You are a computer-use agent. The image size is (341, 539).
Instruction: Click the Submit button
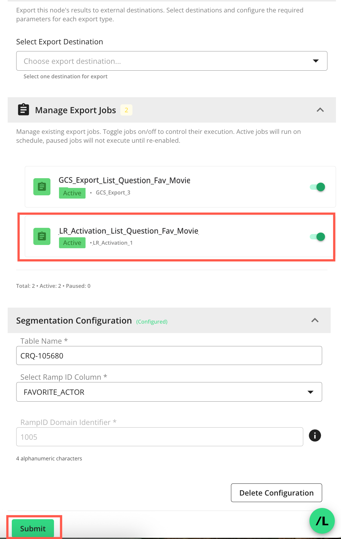point(32,528)
